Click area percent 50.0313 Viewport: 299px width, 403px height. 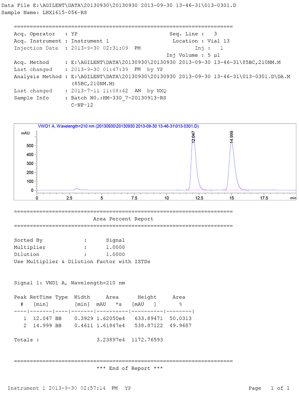181,319
